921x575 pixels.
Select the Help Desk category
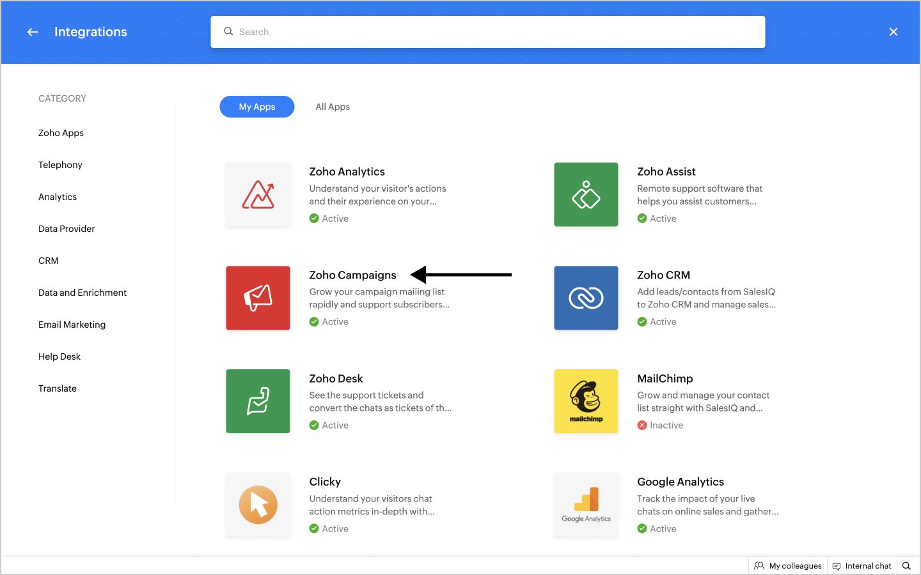pyautogui.click(x=59, y=356)
